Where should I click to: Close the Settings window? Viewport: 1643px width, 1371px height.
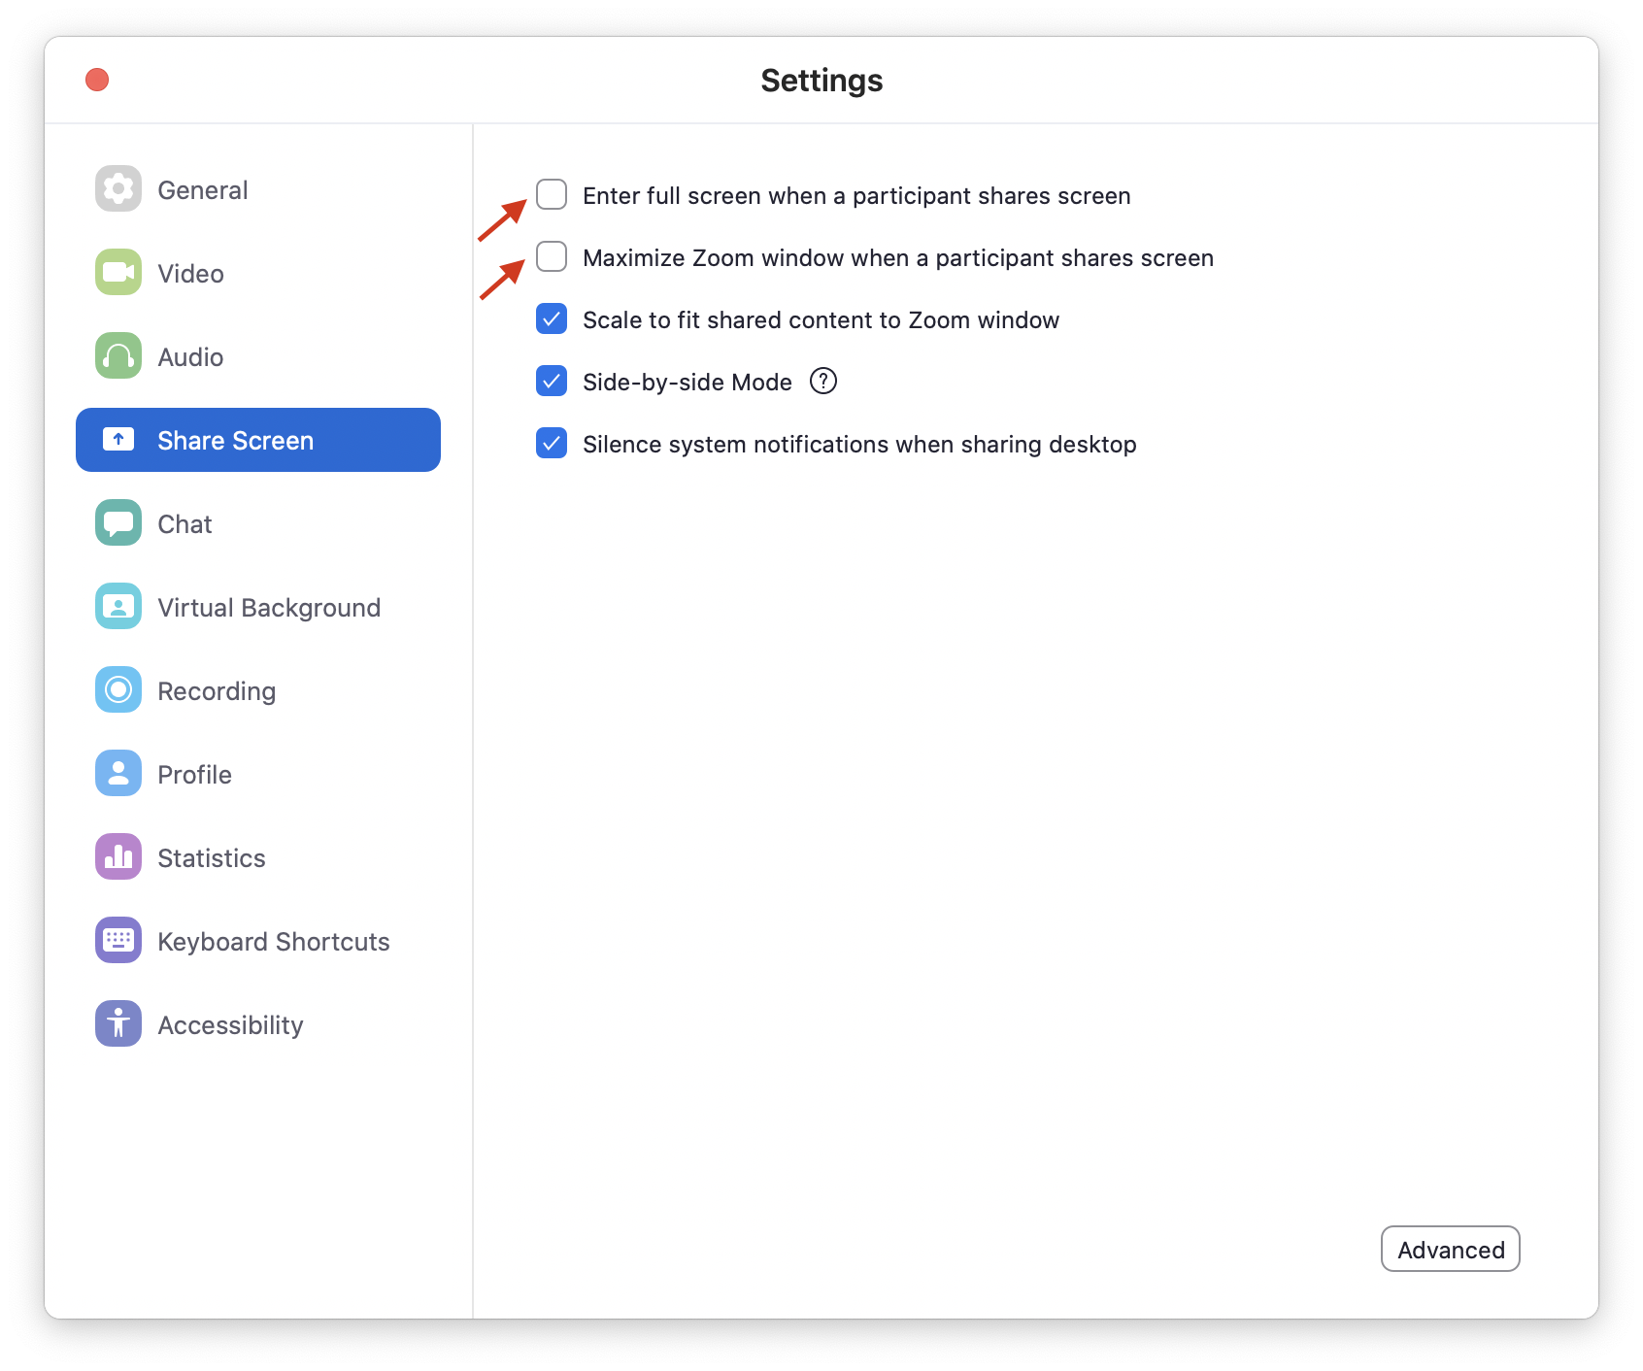pyautogui.click(x=97, y=80)
